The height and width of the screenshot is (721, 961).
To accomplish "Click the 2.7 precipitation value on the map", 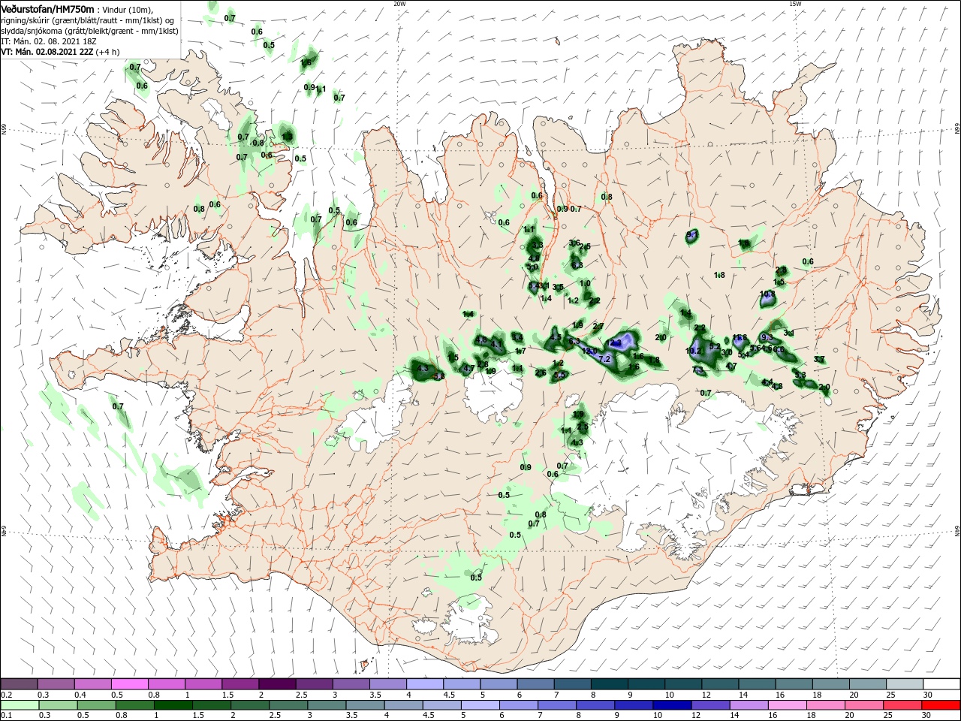I will click(598, 326).
